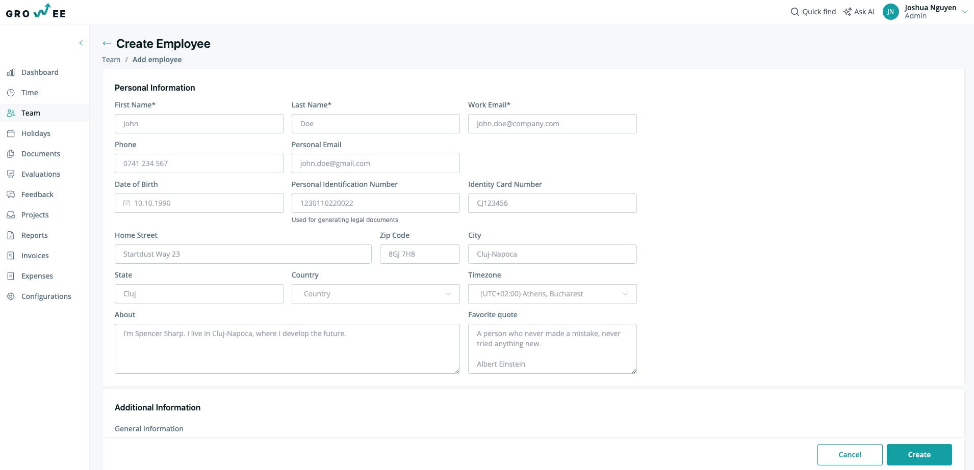Click the Invoices icon in sidebar
This screenshot has height=470, width=974.
coord(11,256)
